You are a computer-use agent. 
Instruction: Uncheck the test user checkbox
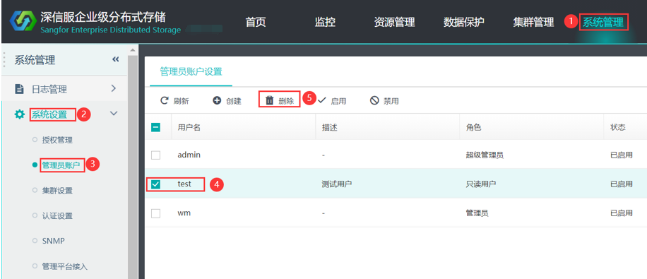coord(155,184)
